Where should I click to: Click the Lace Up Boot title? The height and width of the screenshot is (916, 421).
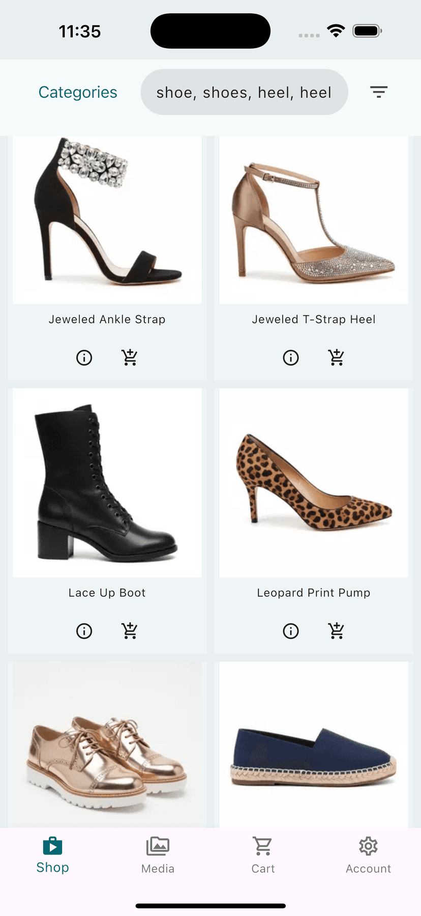point(107,593)
